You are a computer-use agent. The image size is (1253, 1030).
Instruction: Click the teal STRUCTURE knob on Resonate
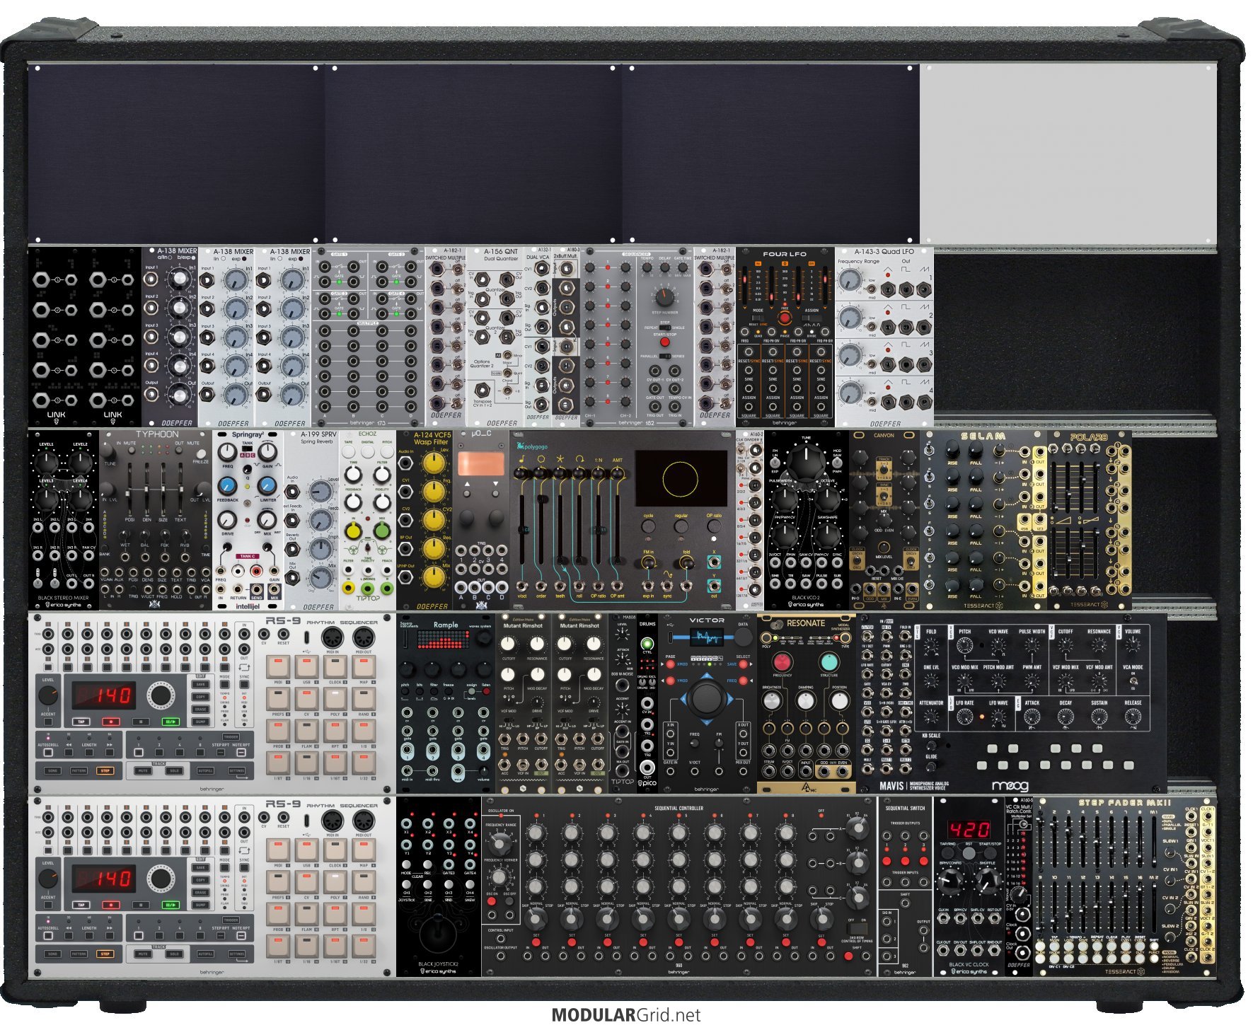pos(828,661)
